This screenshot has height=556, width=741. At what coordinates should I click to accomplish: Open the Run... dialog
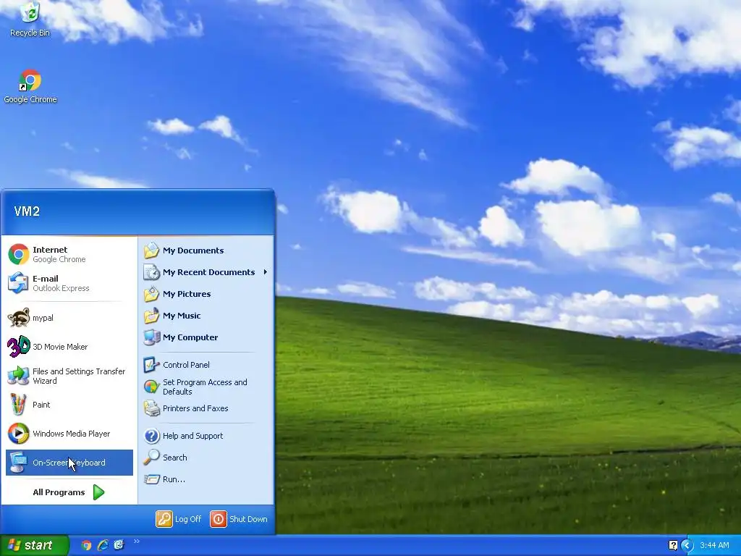click(x=206, y=479)
